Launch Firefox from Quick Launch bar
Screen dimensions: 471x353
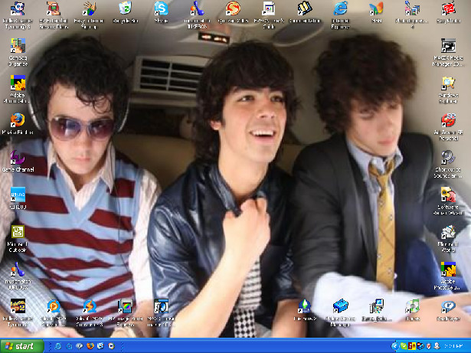90,346
